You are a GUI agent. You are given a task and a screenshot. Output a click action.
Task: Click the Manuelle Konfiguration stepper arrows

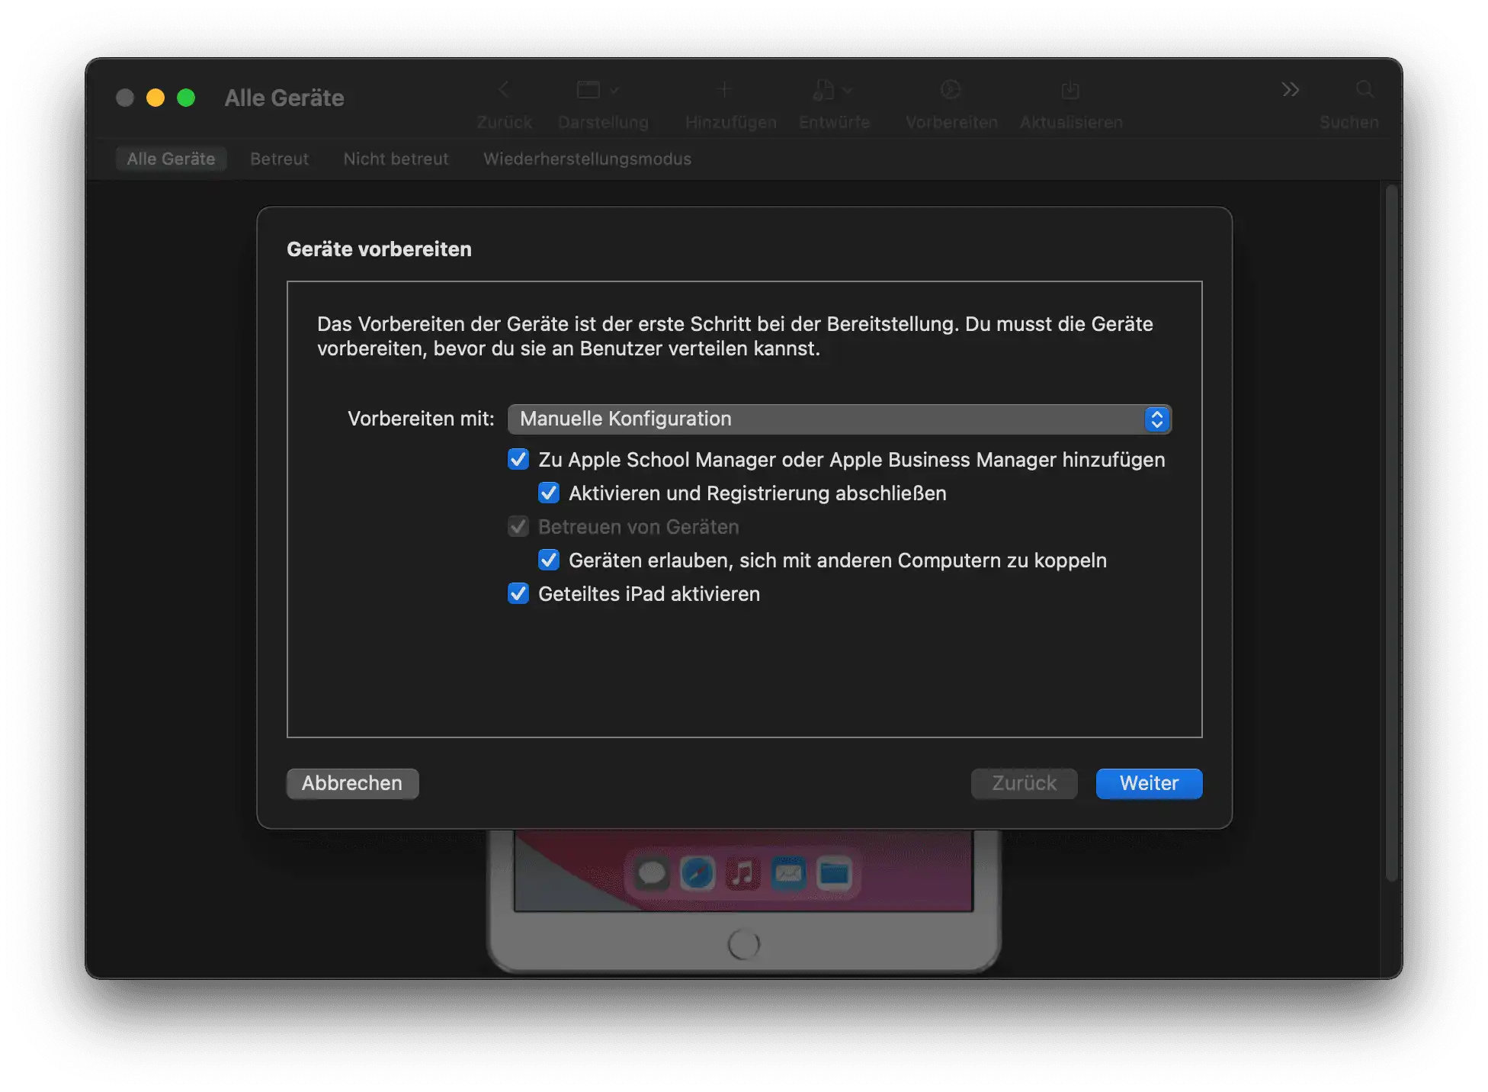tap(1157, 419)
